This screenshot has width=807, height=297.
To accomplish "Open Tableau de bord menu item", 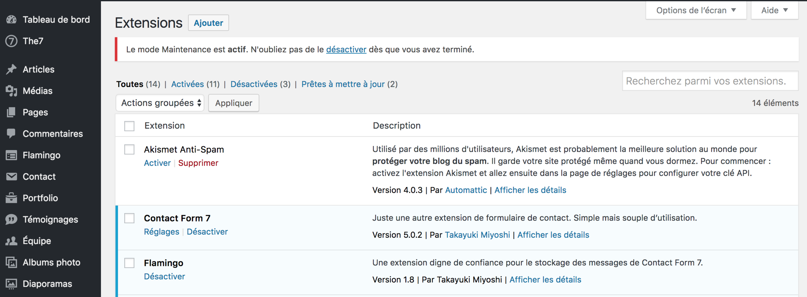I will tap(56, 20).
